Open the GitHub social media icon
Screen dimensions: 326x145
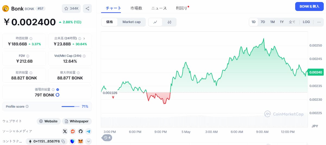click(x=80, y=131)
